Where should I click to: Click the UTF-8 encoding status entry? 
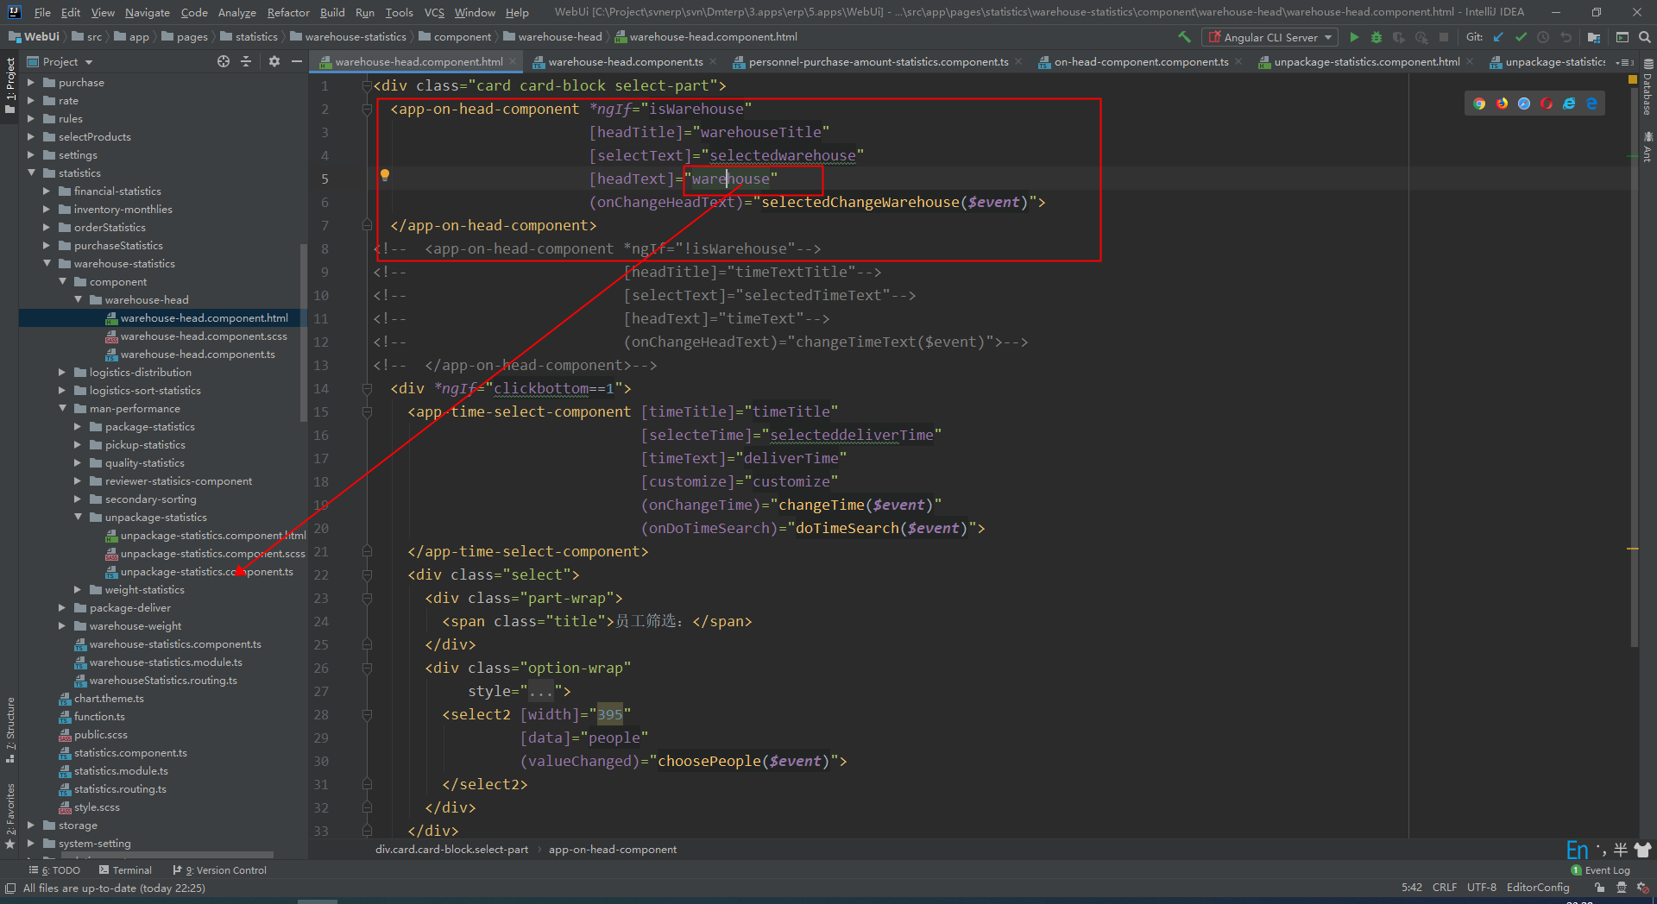pyautogui.click(x=1482, y=888)
